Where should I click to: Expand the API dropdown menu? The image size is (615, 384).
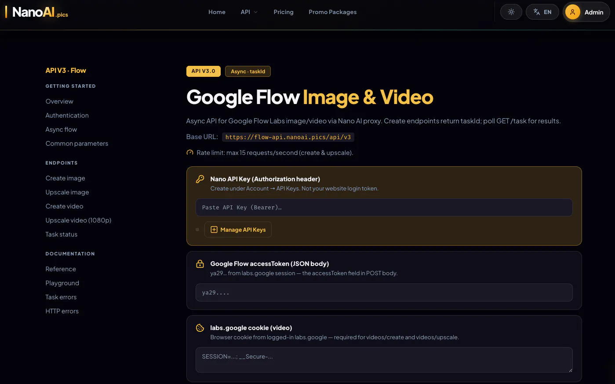click(249, 12)
